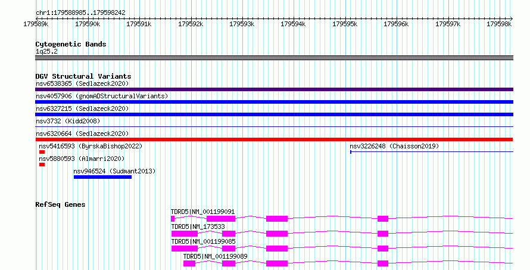Click the 179589k ruler tick label
Viewport: 530px width, 270px height.
tap(36, 24)
